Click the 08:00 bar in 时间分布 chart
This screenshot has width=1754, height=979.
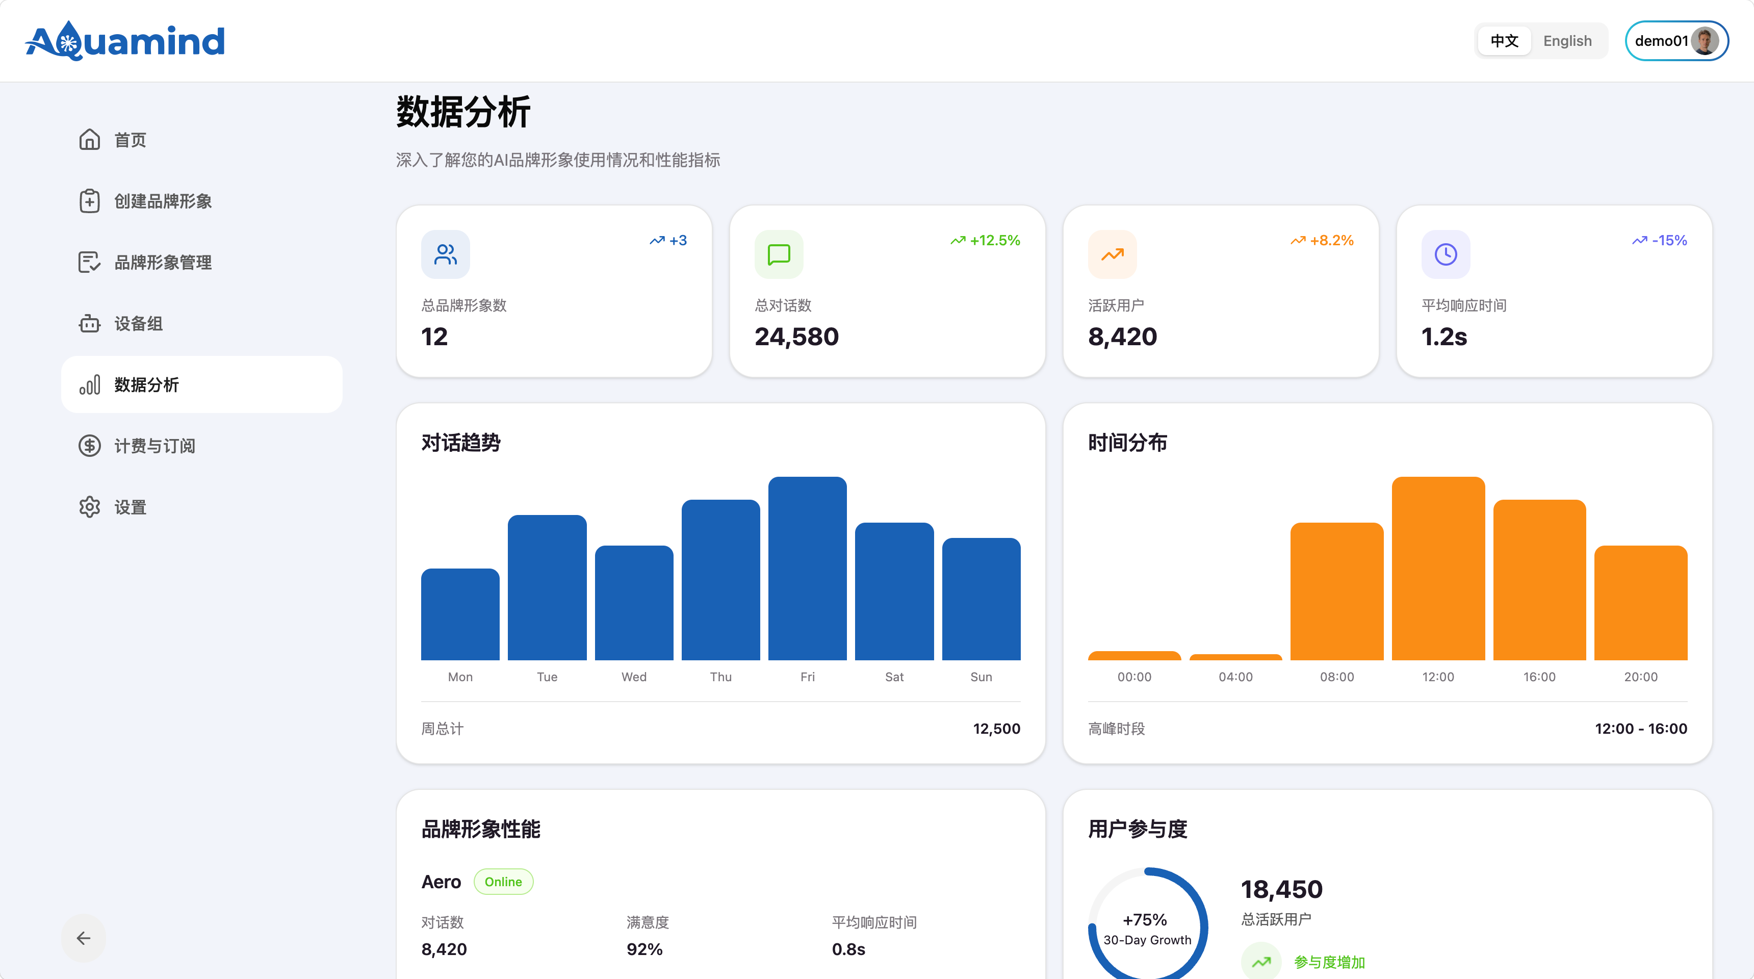[x=1336, y=591]
